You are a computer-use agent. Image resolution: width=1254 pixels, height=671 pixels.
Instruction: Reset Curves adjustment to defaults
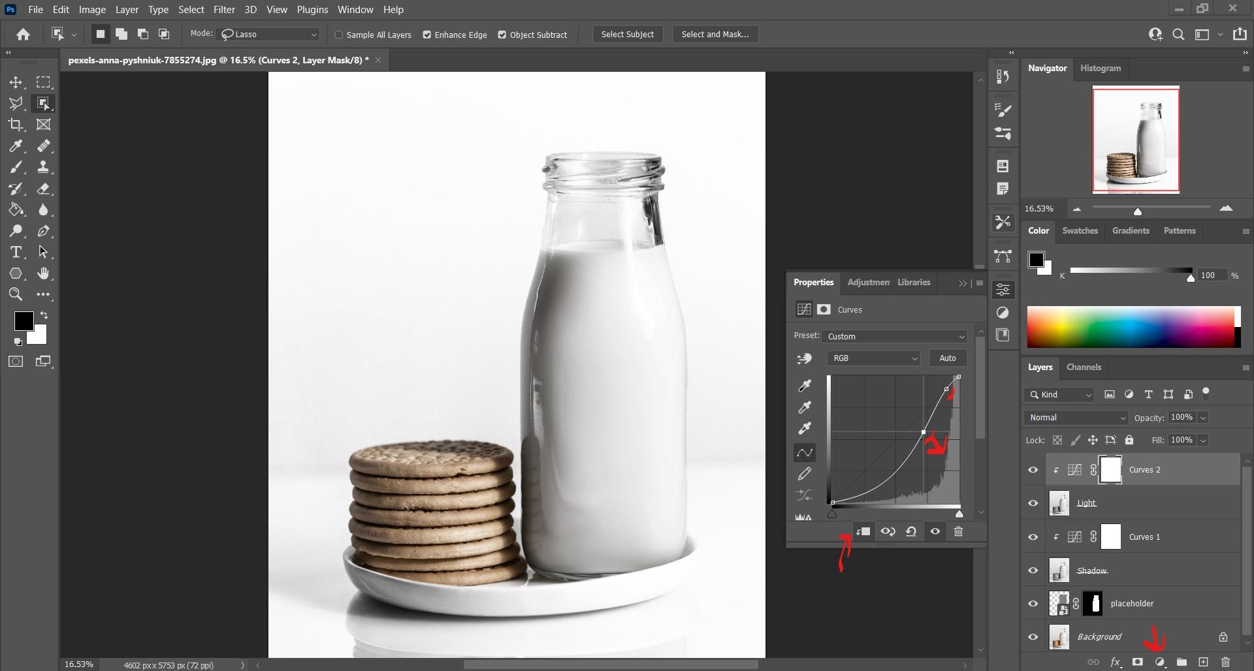(911, 531)
